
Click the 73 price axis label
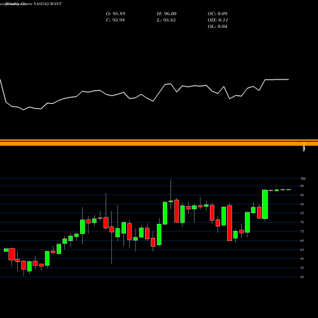click(x=302, y=232)
